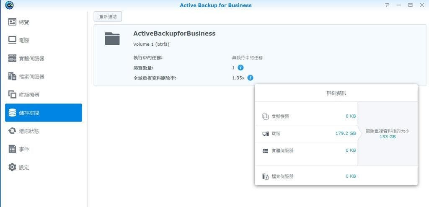429x207 pixels.
Task: Click 電腦 icon in the details popup
Action: pyautogui.click(x=265, y=134)
